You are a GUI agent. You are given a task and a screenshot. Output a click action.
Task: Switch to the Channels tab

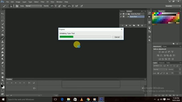162,63
